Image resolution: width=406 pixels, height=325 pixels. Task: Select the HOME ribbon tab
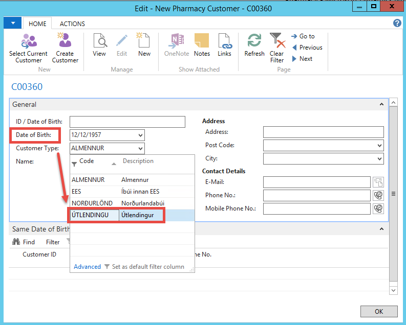(37, 24)
